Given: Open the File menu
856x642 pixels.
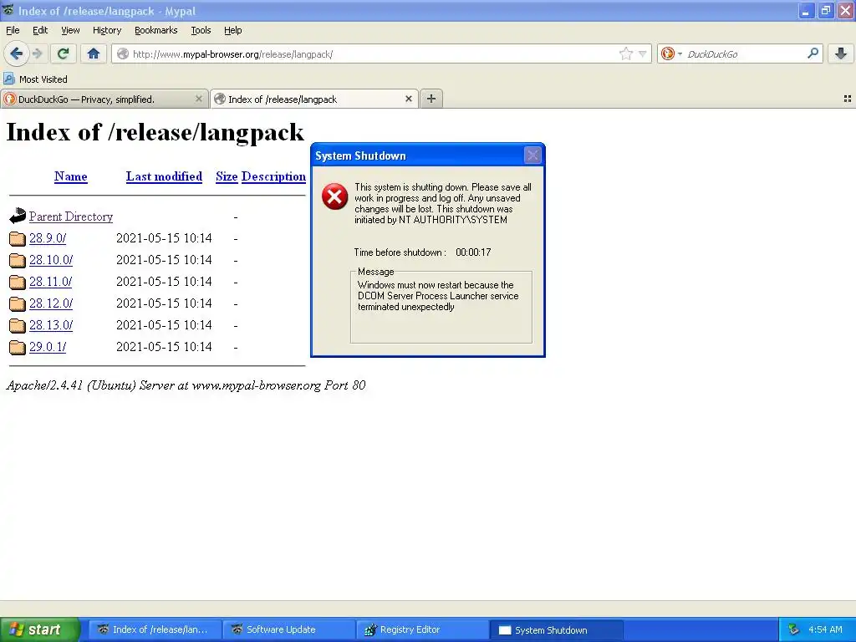Looking at the screenshot, I should pyautogui.click(x=13, y=30).
